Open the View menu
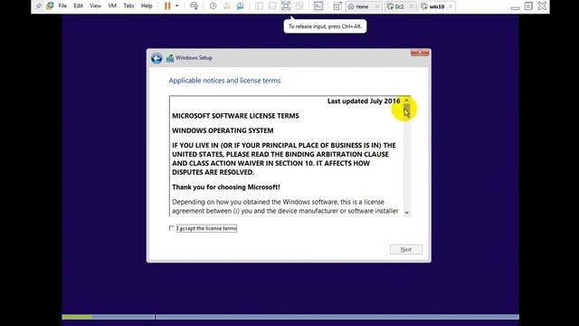579x326 pixels. click(95, 6)
